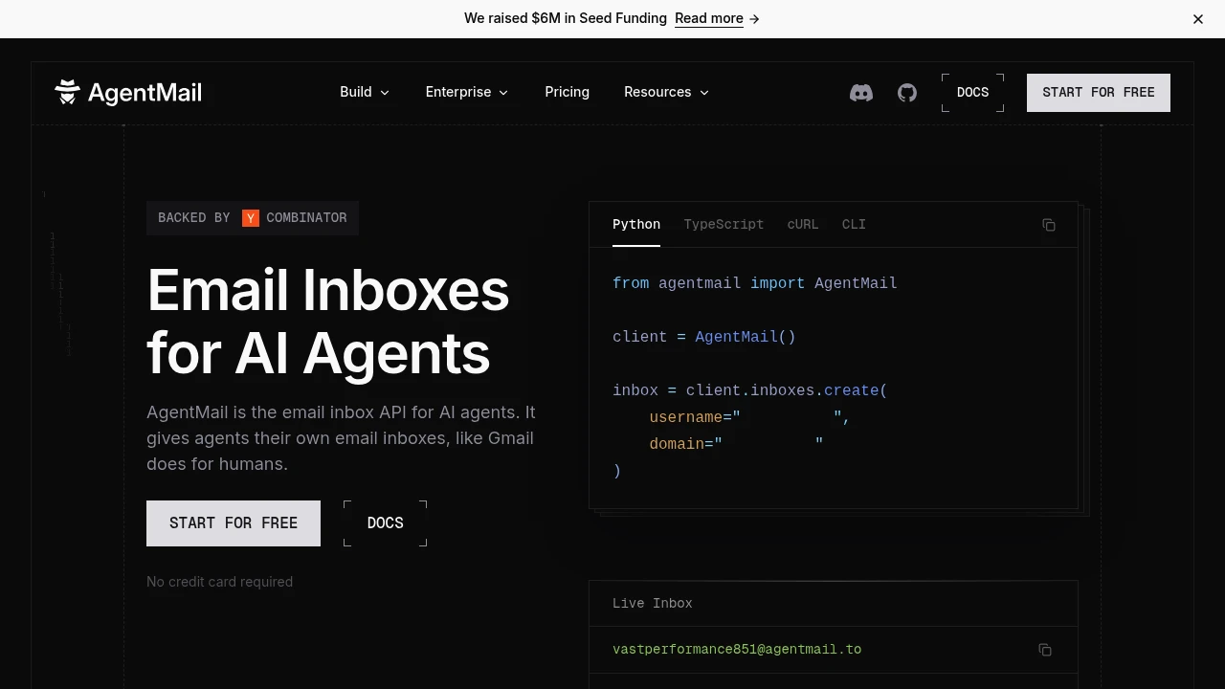Open the AgentMail Discord server icon

tap(861, 93)
